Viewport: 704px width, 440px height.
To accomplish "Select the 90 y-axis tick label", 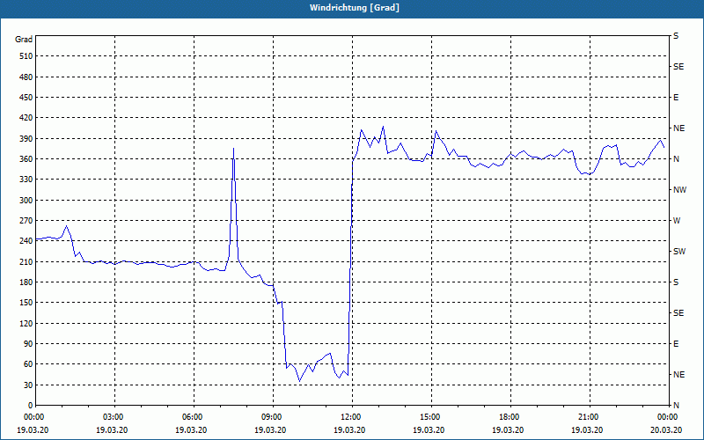I will click(28, 344).
